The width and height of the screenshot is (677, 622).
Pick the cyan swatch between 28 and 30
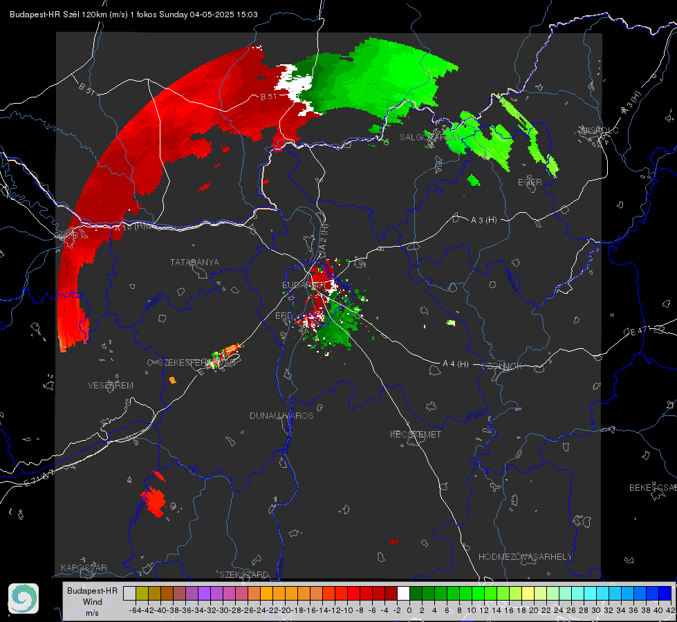[591, 593]
